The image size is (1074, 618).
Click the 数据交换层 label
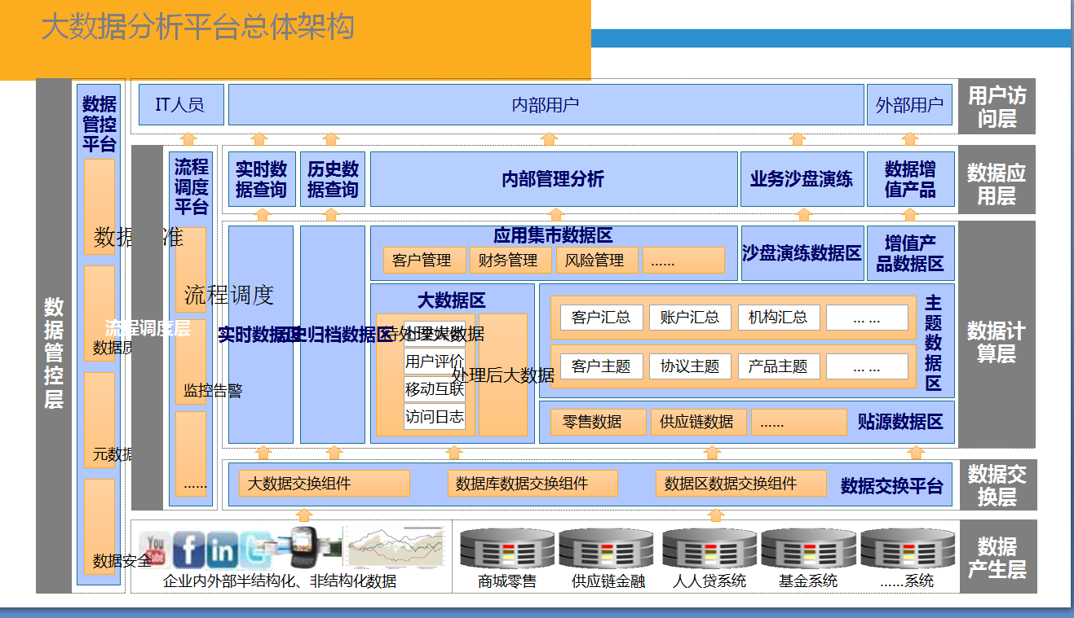(997, 484)
